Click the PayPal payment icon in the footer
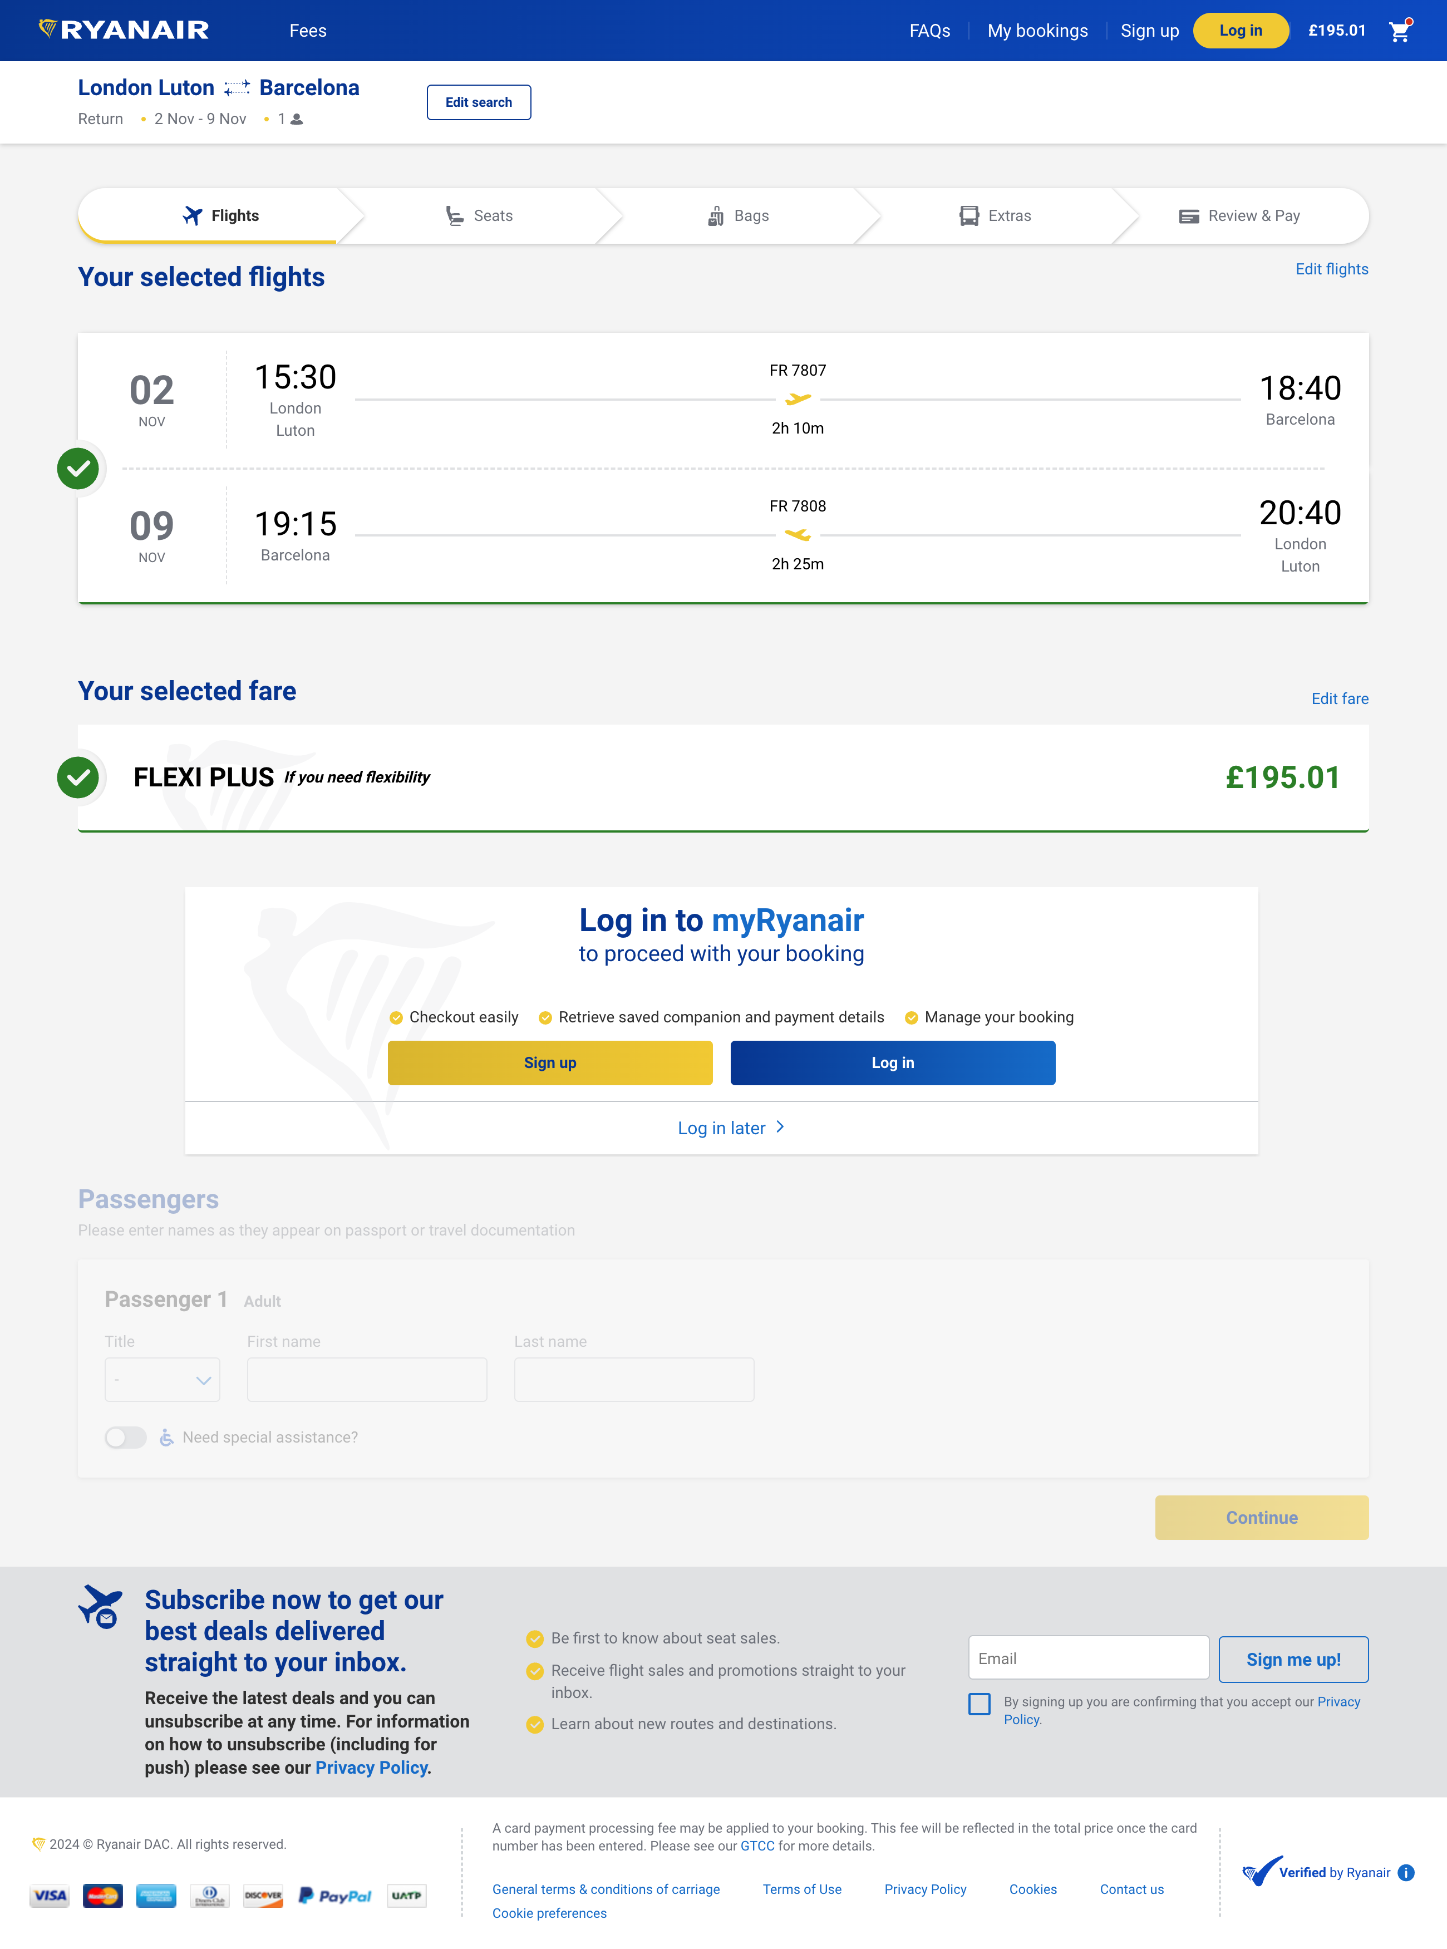Viewport: 1447px width, 1949px height. [x=334, y=1896]
